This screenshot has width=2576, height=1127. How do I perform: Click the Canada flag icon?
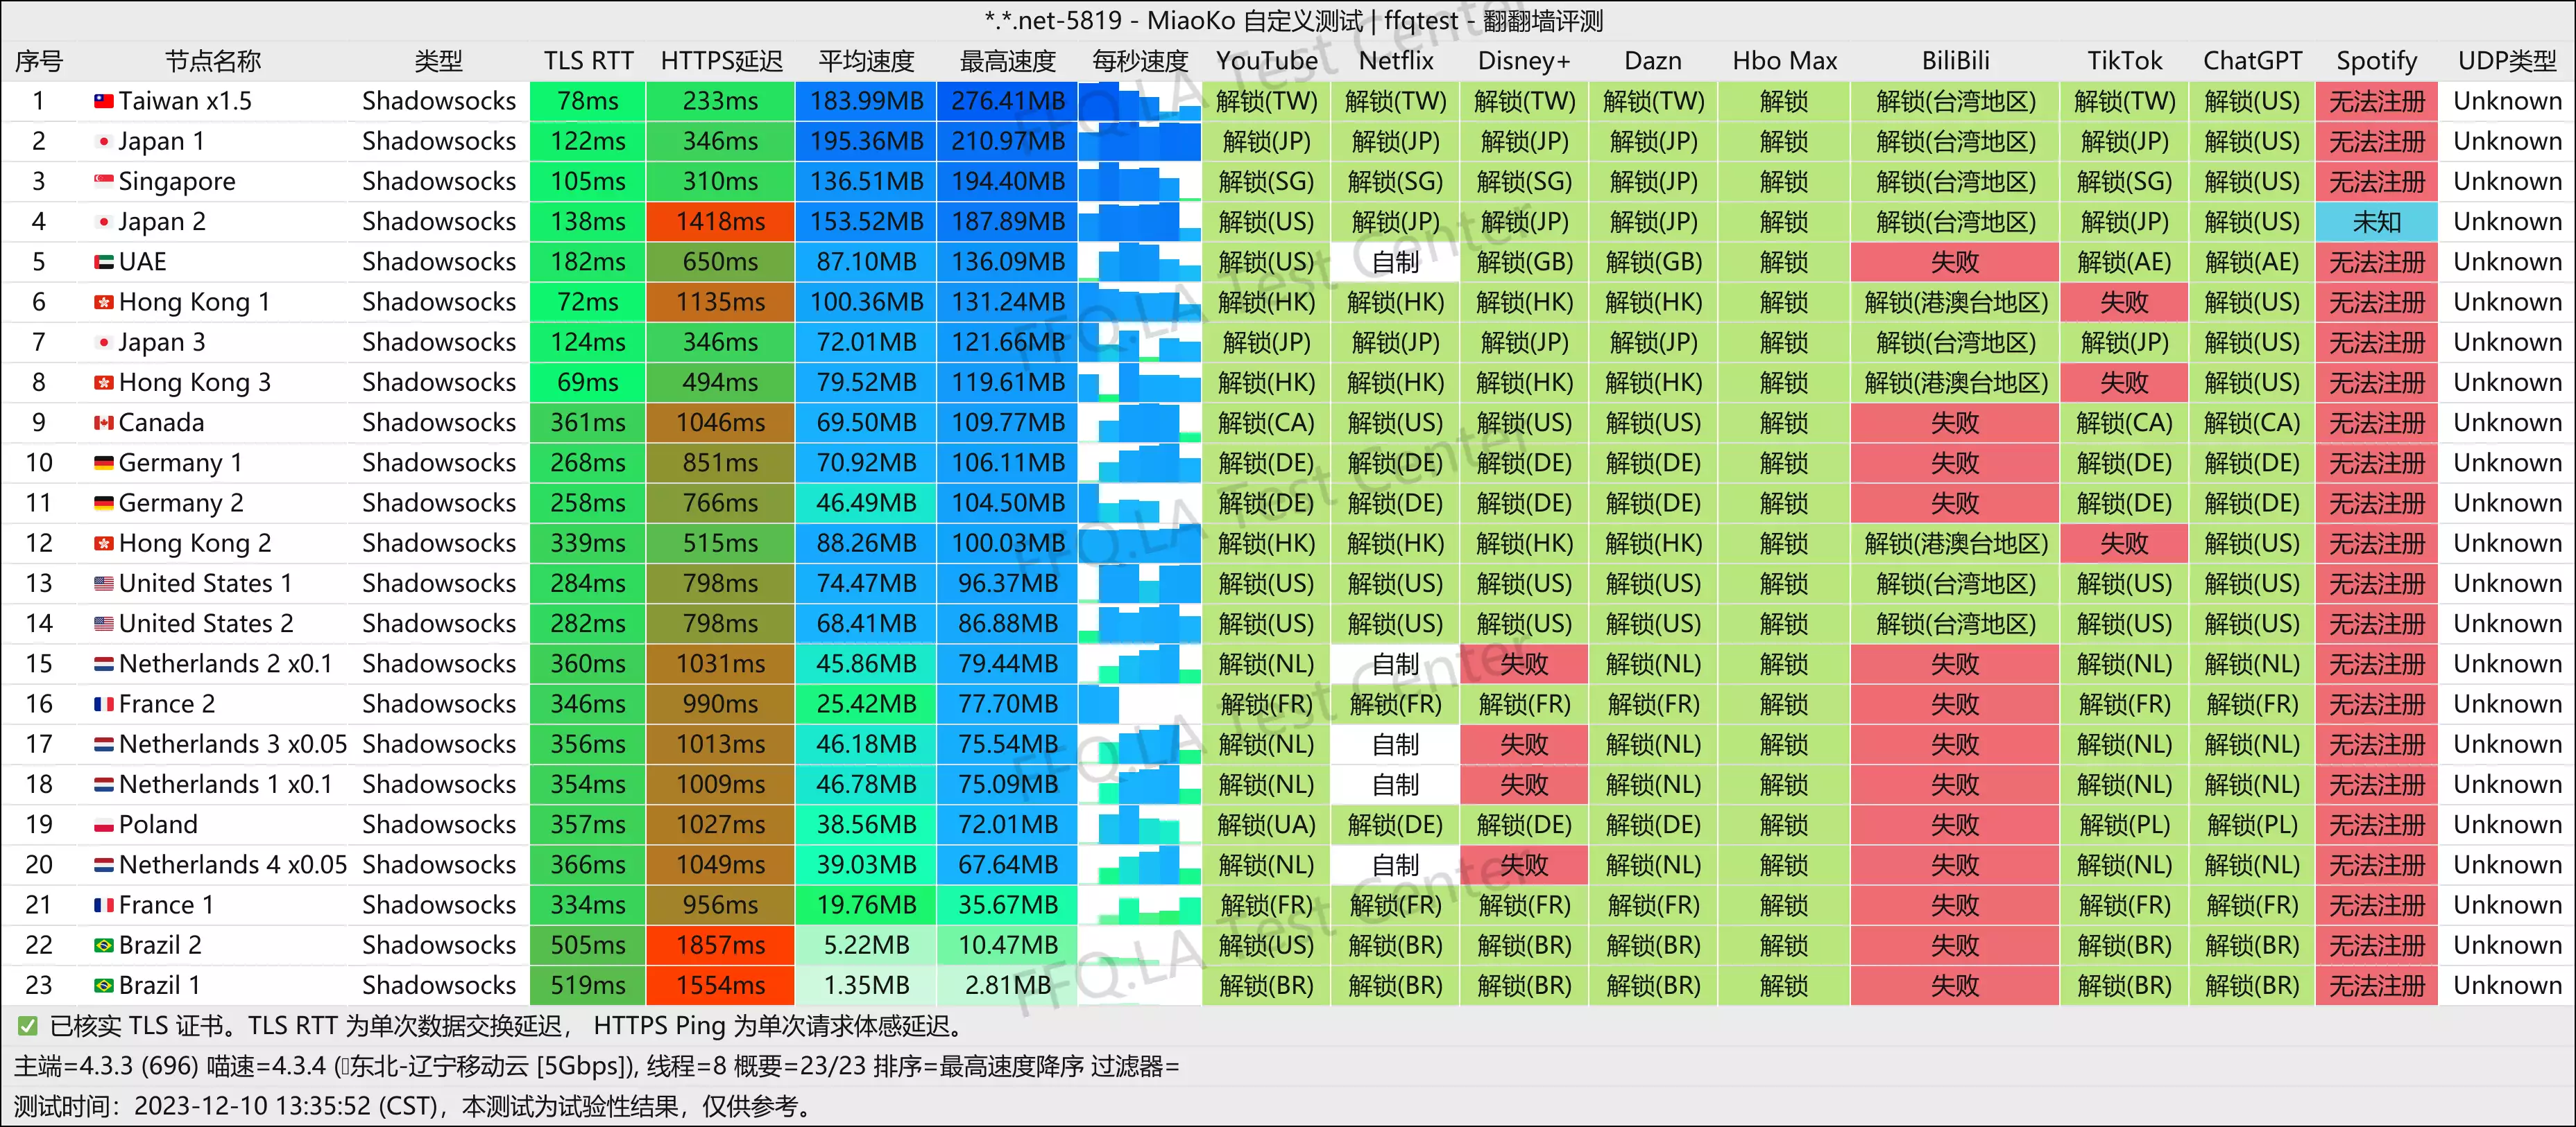103,423
